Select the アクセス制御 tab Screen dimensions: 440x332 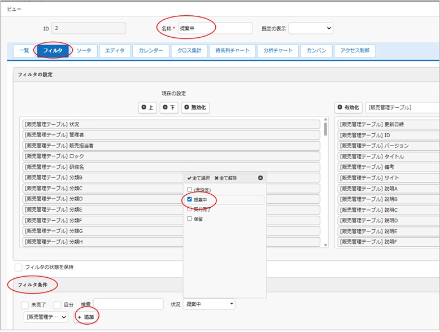tap(354, 51)
